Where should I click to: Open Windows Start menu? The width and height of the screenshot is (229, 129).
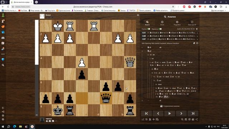(3, 126)
